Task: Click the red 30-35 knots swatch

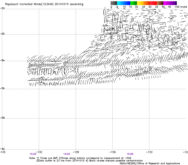Action: click(x=153, y=3)
